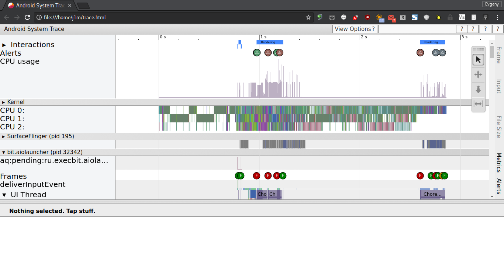Open the Input side panel tab
The height and width of the screenshot is (275, 504).
point(499,86)
